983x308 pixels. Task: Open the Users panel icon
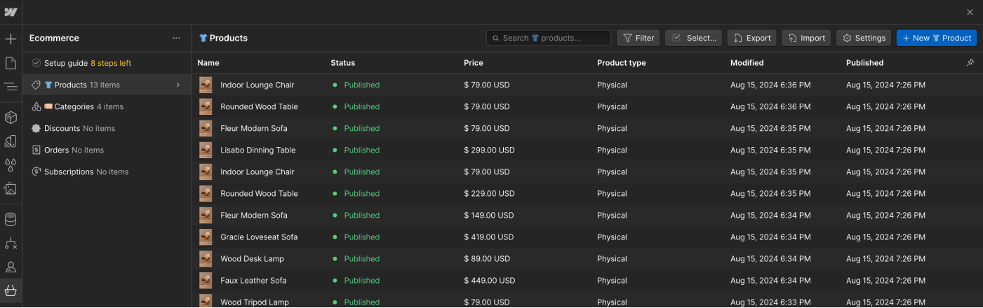(11, 267)
